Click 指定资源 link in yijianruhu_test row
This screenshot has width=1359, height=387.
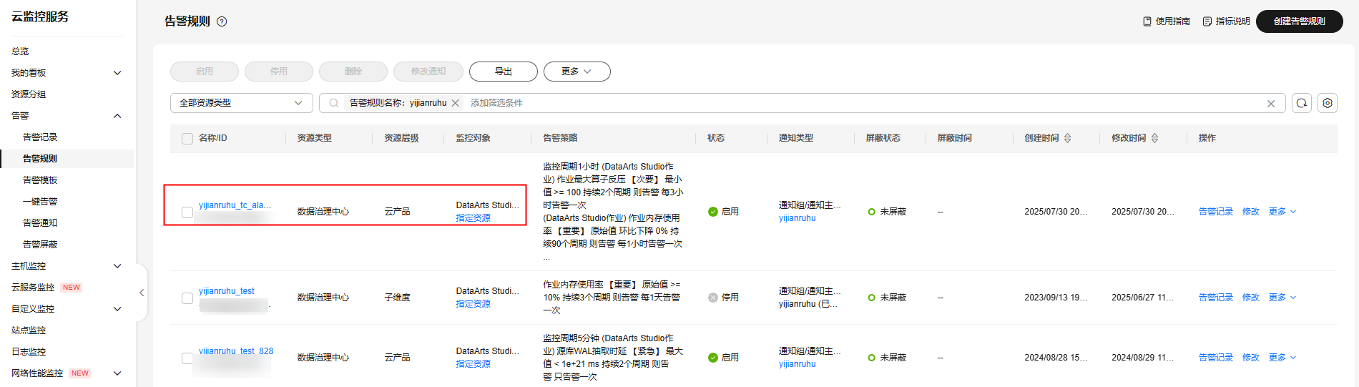pos(474,304)
